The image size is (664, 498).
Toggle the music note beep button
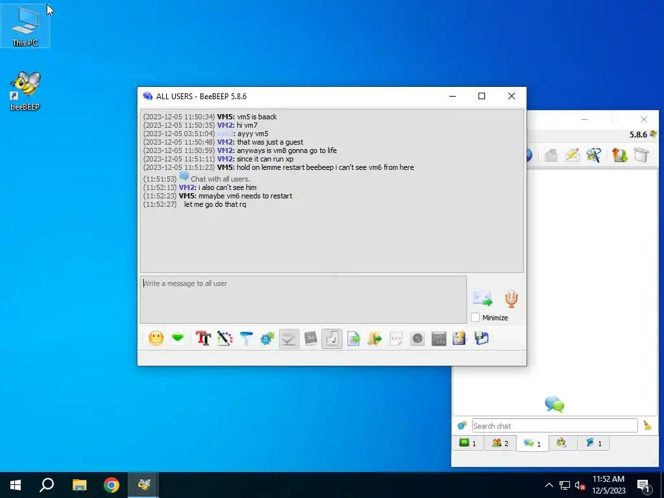(332, 338)
